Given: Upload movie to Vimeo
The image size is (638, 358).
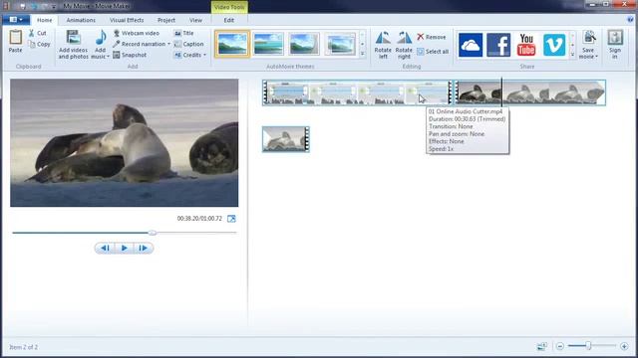Looking at the screenshot, I should click(x=554, y=45).
